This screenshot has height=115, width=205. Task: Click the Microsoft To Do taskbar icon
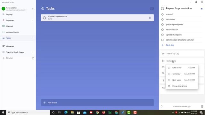[122, 112]
